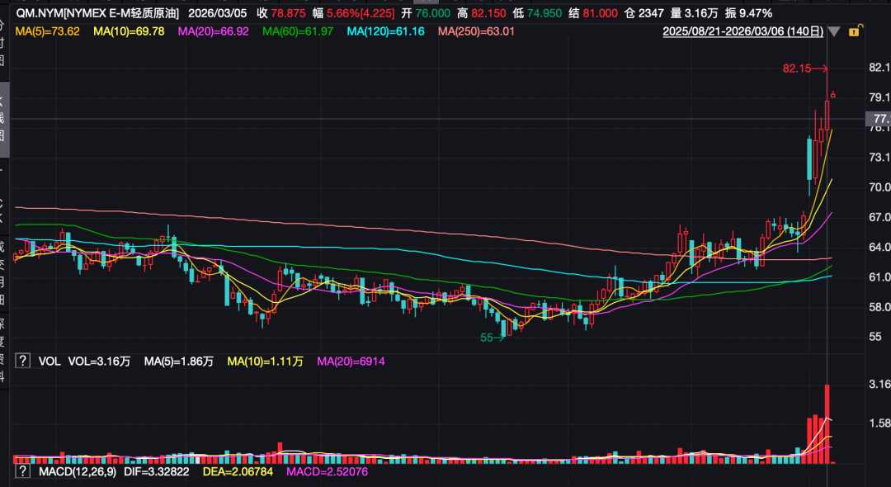This screenshot has height=487, width=891.
Task: Click the tallest red volume bar
Action: click(x=827, y=423)
